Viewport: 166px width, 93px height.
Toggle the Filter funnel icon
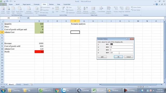tap(63, 10)
